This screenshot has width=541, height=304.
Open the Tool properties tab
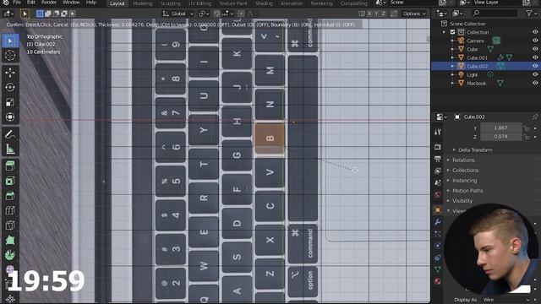pos(438,132)
